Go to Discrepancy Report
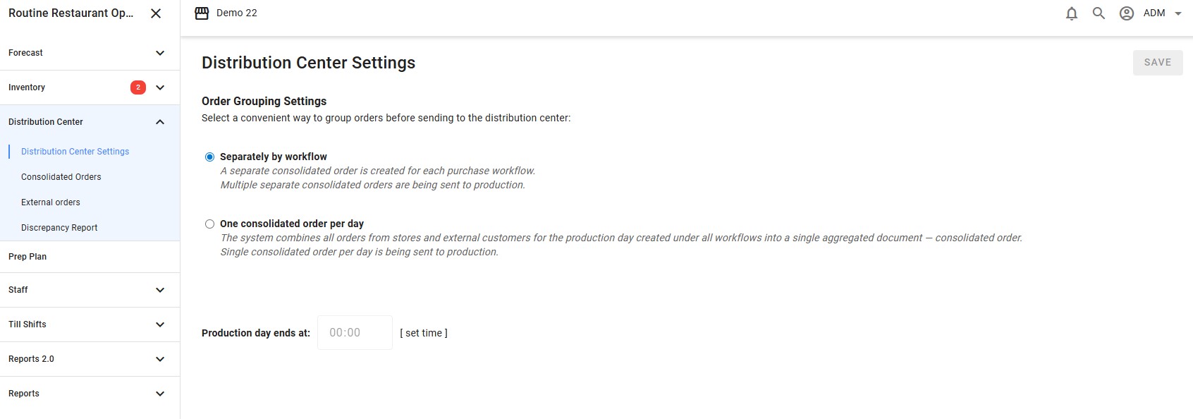The width and height of the screenshot is (1193, 419). pos(59,228)
